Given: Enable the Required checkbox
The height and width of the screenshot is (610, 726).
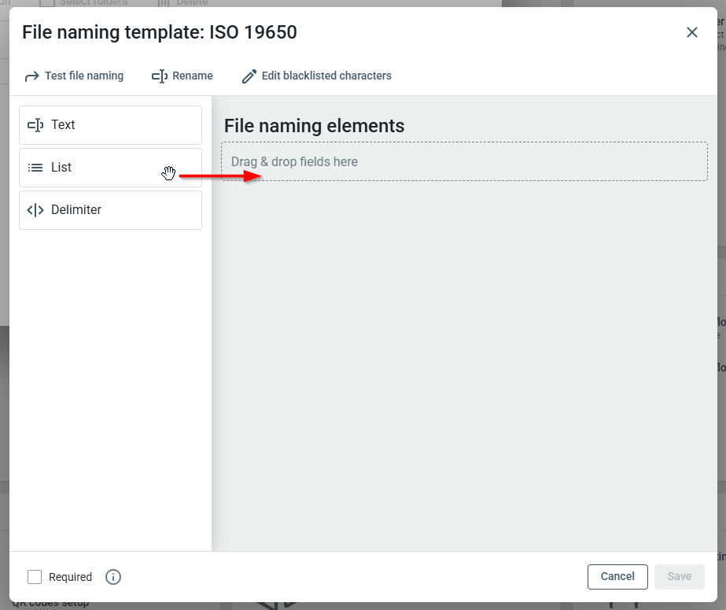Looking at the screenshot, I should click(x=35, y=577).
